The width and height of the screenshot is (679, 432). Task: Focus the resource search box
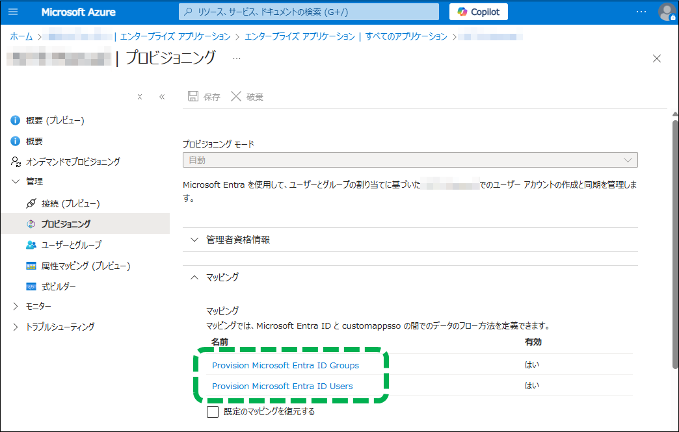(309, 12)
